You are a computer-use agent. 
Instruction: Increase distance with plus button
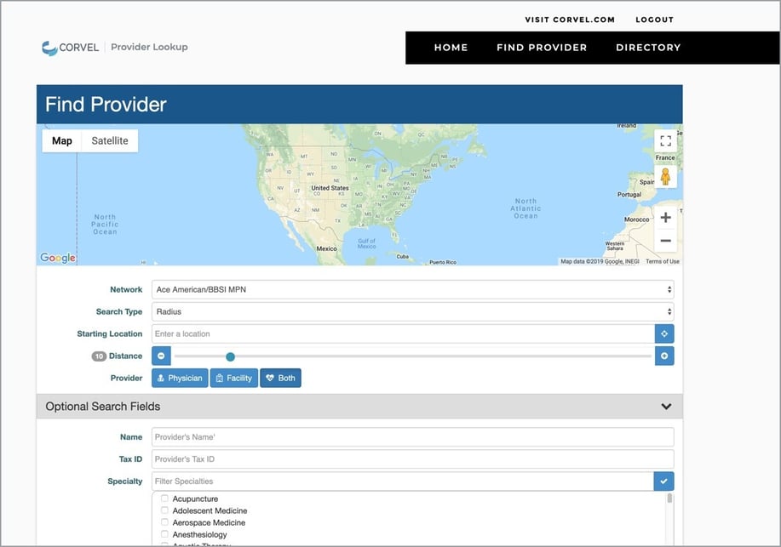pyautogui.click(x=664, y=356)
